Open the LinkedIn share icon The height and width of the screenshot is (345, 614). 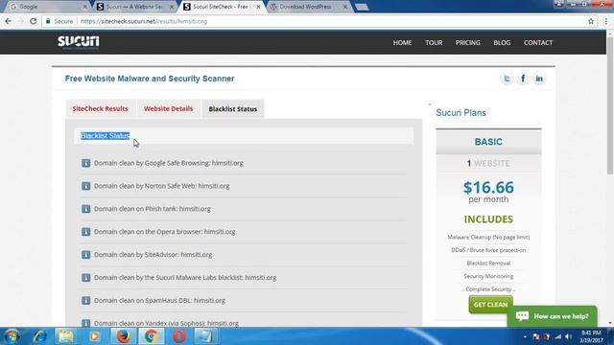point(539,79)
